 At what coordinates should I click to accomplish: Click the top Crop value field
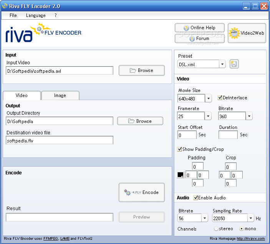click(231, 166)
